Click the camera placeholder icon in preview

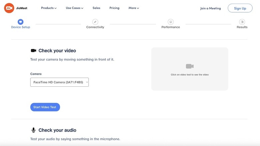tap(190, 66)
